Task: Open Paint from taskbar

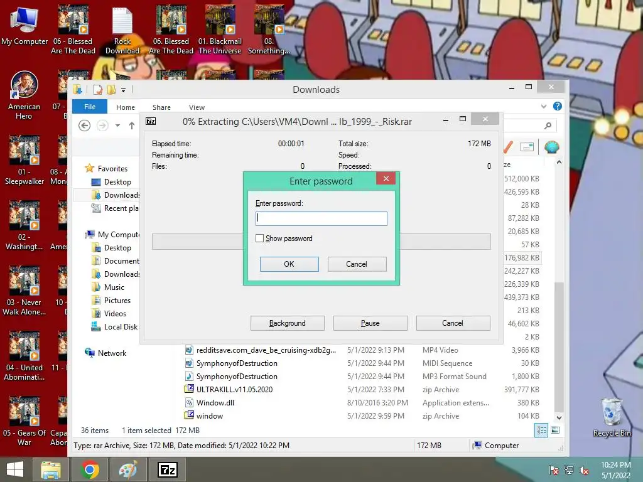Action: pos(128,469)
